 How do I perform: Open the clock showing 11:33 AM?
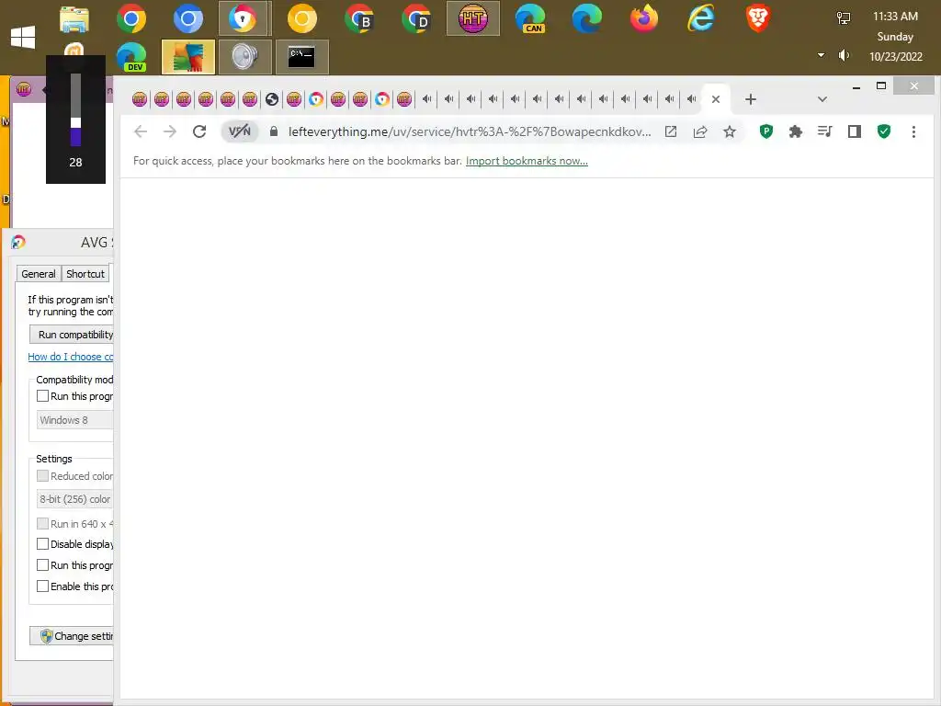pos(895,17)
